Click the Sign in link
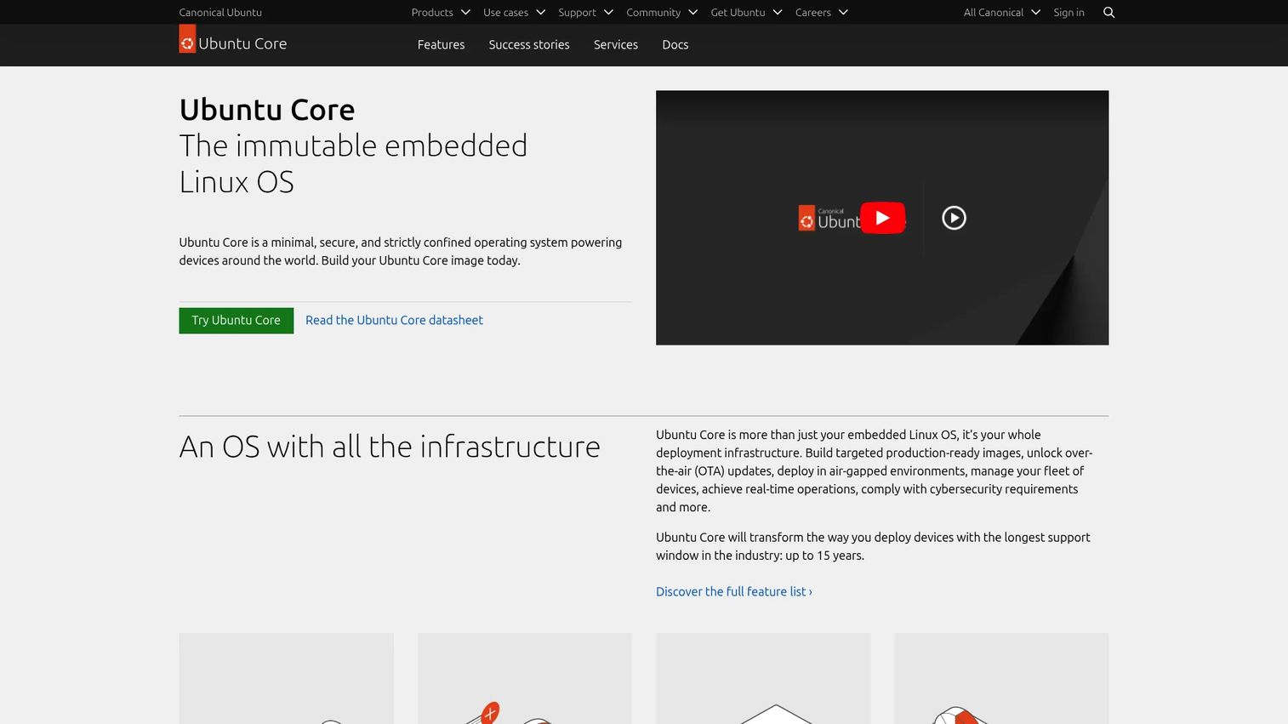The height and width of the screenshot is (724, 1288). pyautogui.click(x=1069, y=12)
